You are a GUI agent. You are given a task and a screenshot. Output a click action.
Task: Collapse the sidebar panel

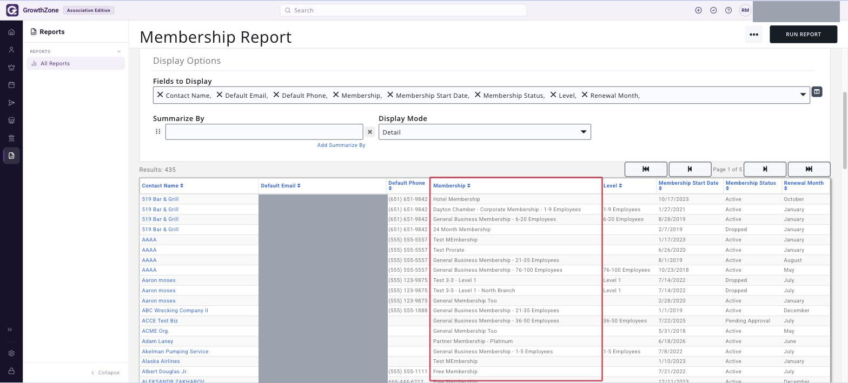(105, 373)
